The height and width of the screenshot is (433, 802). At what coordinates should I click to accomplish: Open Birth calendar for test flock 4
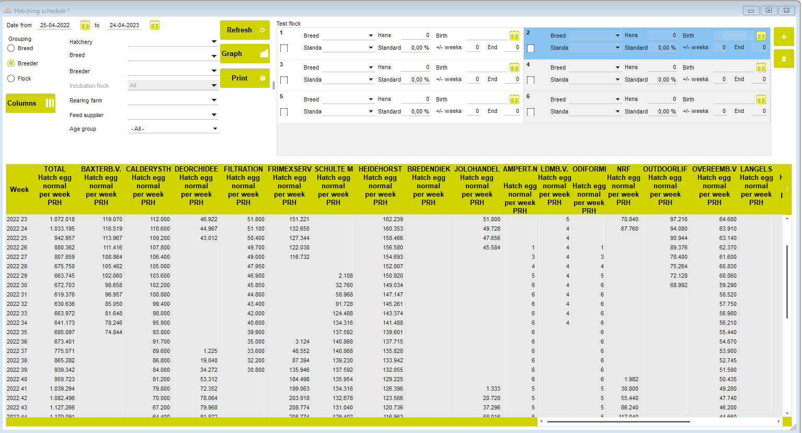[761, 67]
